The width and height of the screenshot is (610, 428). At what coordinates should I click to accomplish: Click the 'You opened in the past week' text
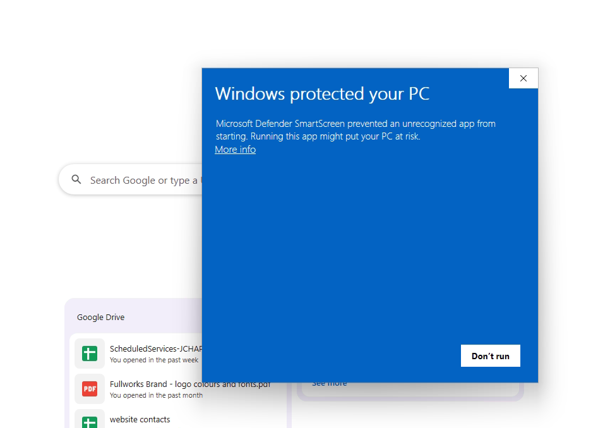154,360
